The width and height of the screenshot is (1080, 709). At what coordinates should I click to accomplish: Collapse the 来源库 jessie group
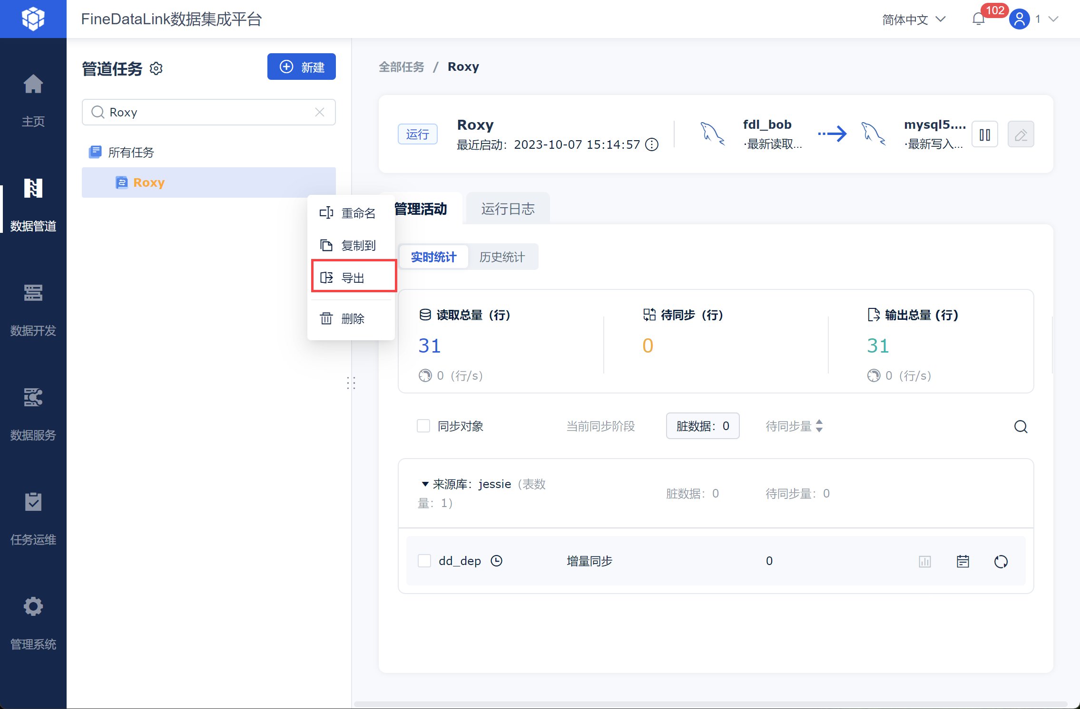pos(425,484)
